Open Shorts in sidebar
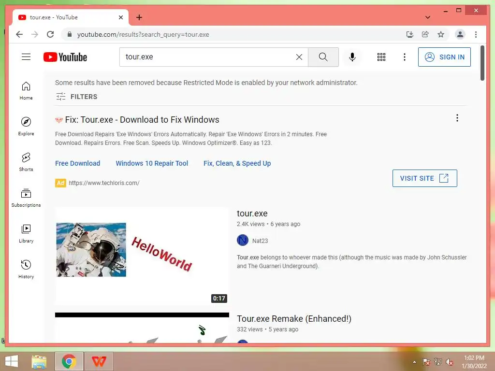 tap(26, 162)
